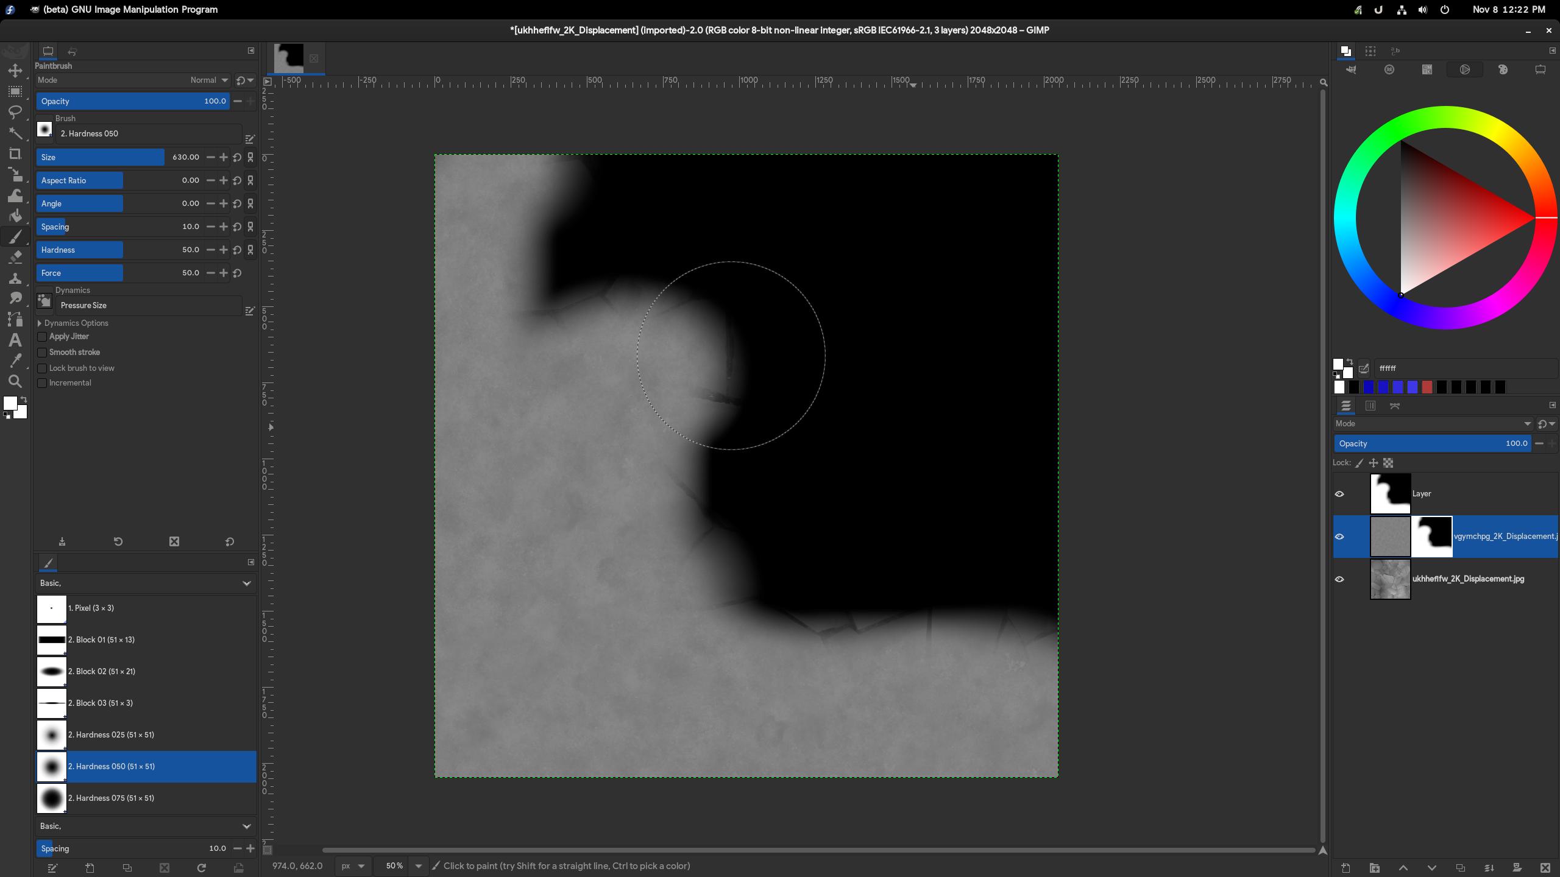Viewport: 1560px width, 877px height.
Task: Enable Smooth stroke checkbox
Action: click(x=42, y=353)
